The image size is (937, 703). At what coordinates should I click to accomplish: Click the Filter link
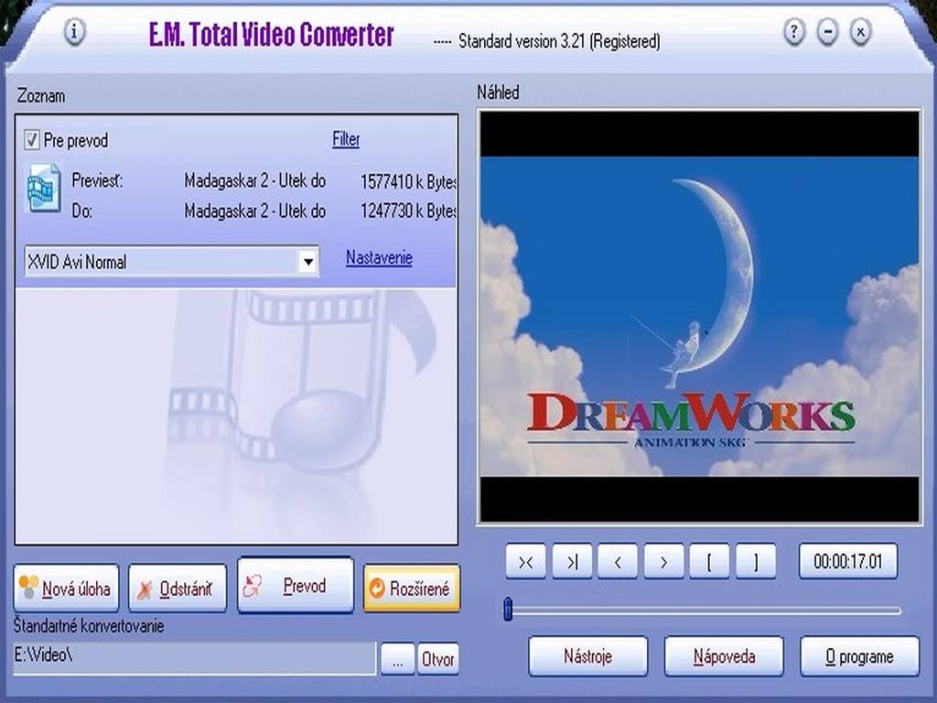pyautogui.click(x=346, y=139)
